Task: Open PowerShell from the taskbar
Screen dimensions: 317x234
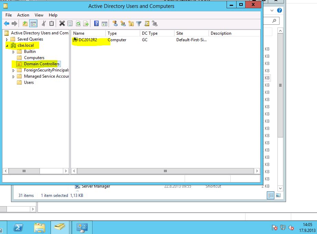Action: point(18,228)
